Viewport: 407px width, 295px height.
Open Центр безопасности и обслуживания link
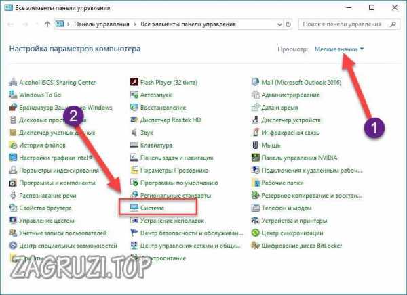[x=191, y=233]
